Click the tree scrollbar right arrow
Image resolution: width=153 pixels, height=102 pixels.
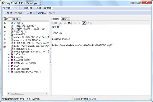click(47, 93)
